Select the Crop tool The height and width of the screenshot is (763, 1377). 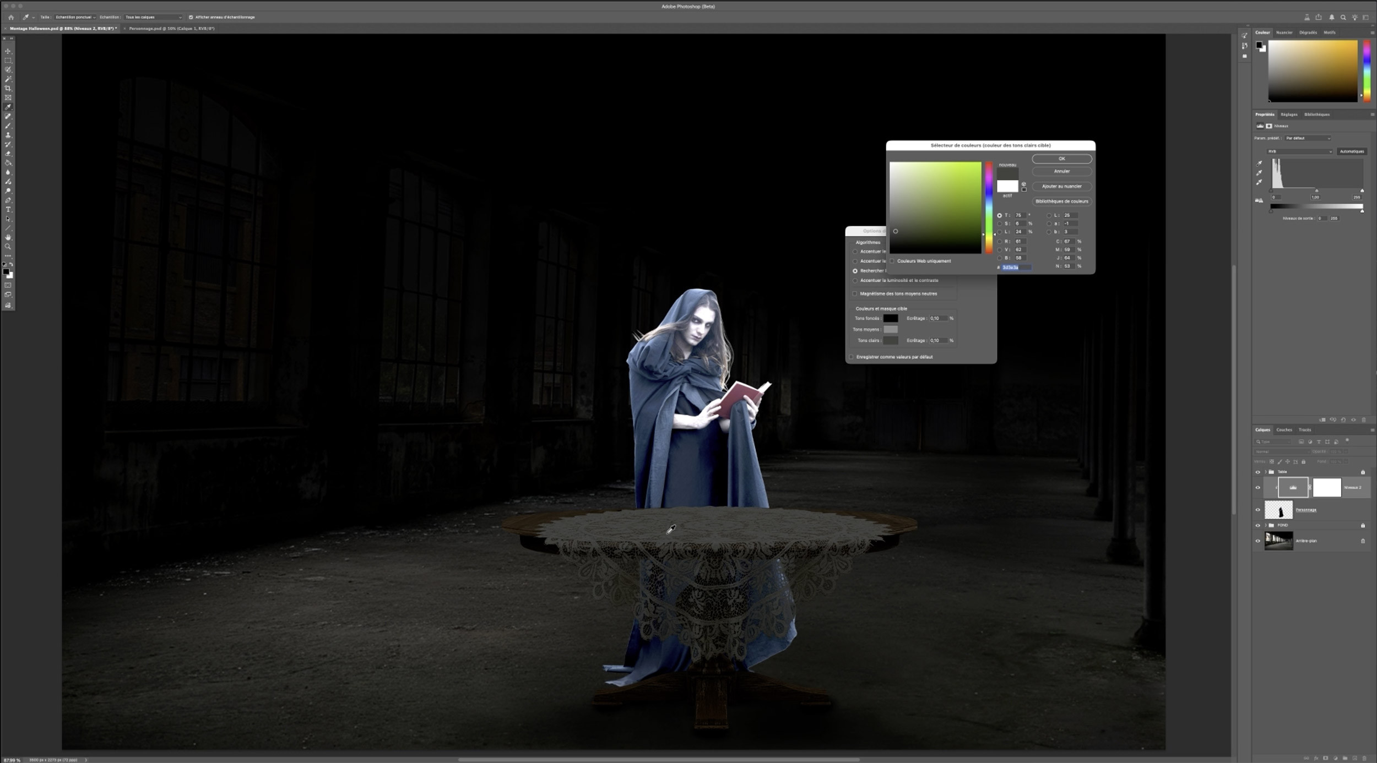[x=8, y=88]
